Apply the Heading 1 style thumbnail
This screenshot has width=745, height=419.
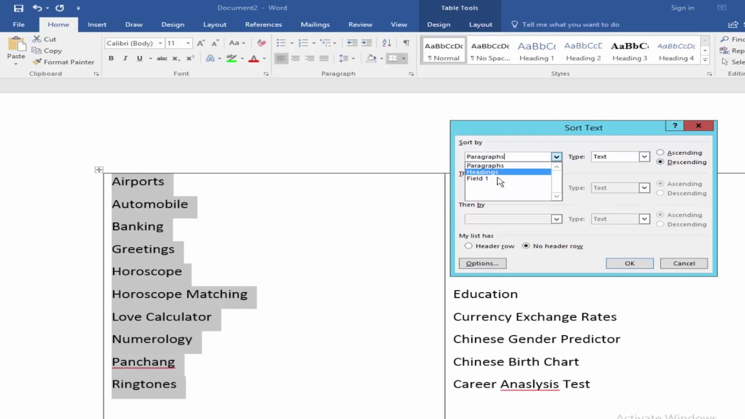(x=537, y=51)
